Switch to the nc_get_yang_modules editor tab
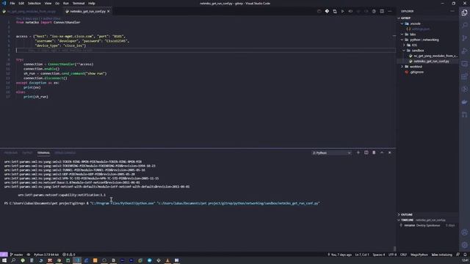The height and width of the screenshot is (264, 470). 30,12
